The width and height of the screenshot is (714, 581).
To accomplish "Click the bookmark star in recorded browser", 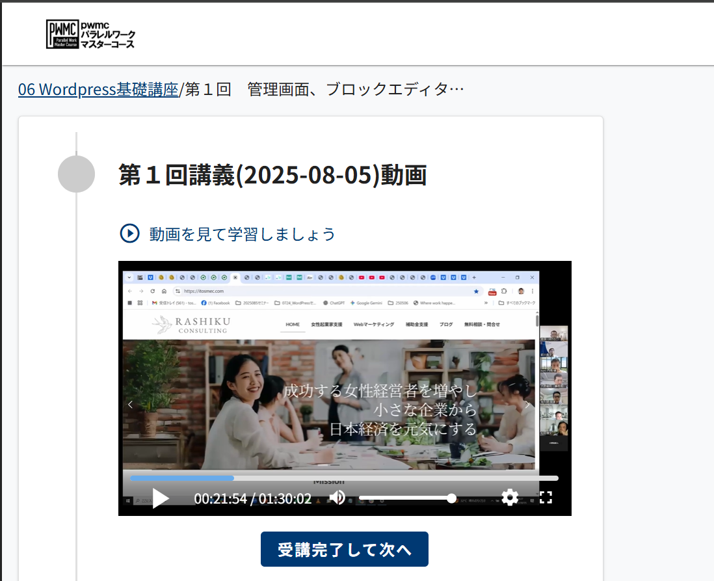I will (476, 291).
